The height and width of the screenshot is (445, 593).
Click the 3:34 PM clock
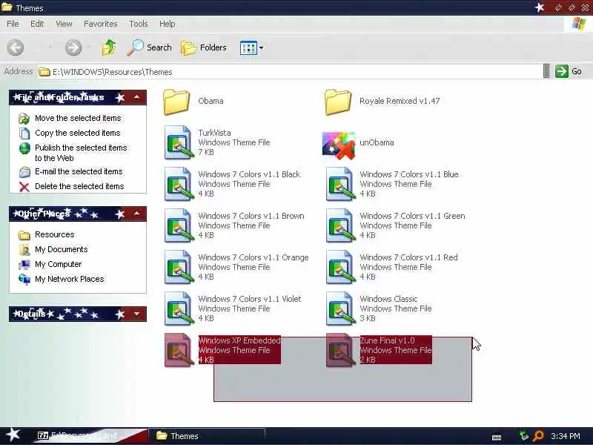[x=566, y=436]
